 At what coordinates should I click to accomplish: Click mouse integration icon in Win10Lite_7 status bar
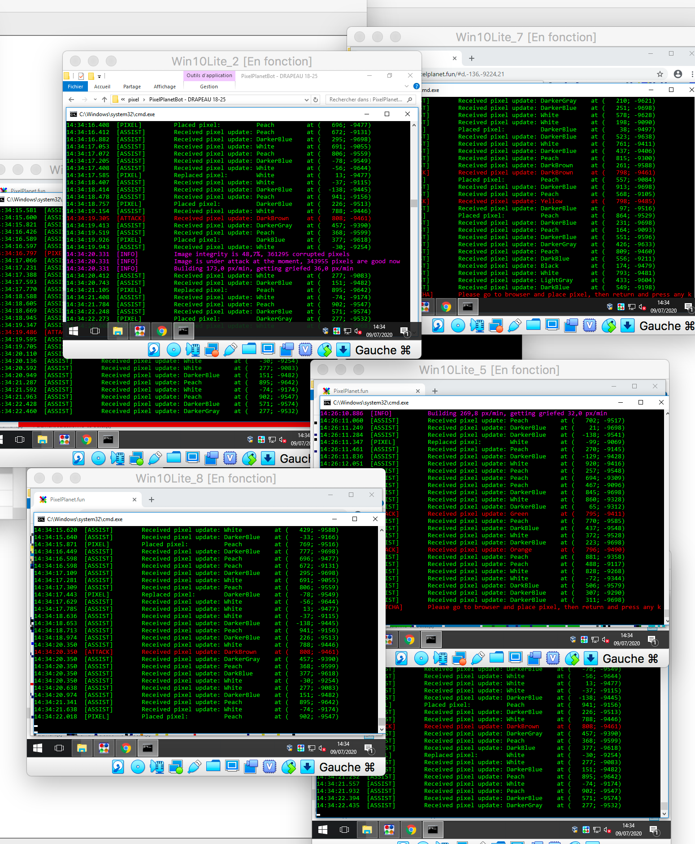click(608, 326)
